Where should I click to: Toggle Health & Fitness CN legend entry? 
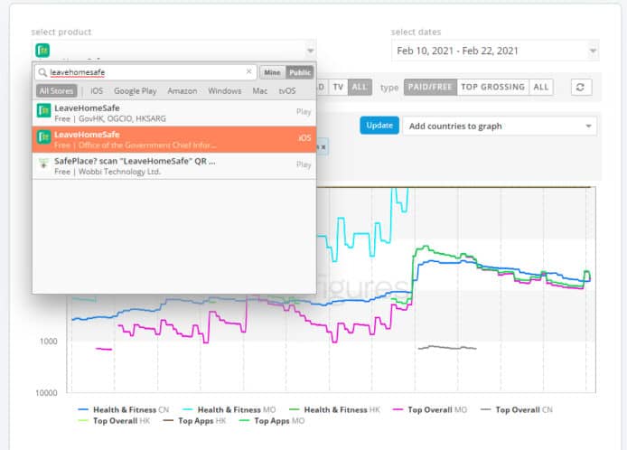(x=124, y=409)
